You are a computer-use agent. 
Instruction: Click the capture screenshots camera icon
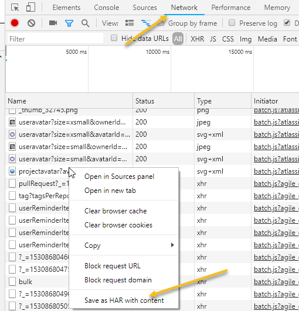[x=53, y=23]
